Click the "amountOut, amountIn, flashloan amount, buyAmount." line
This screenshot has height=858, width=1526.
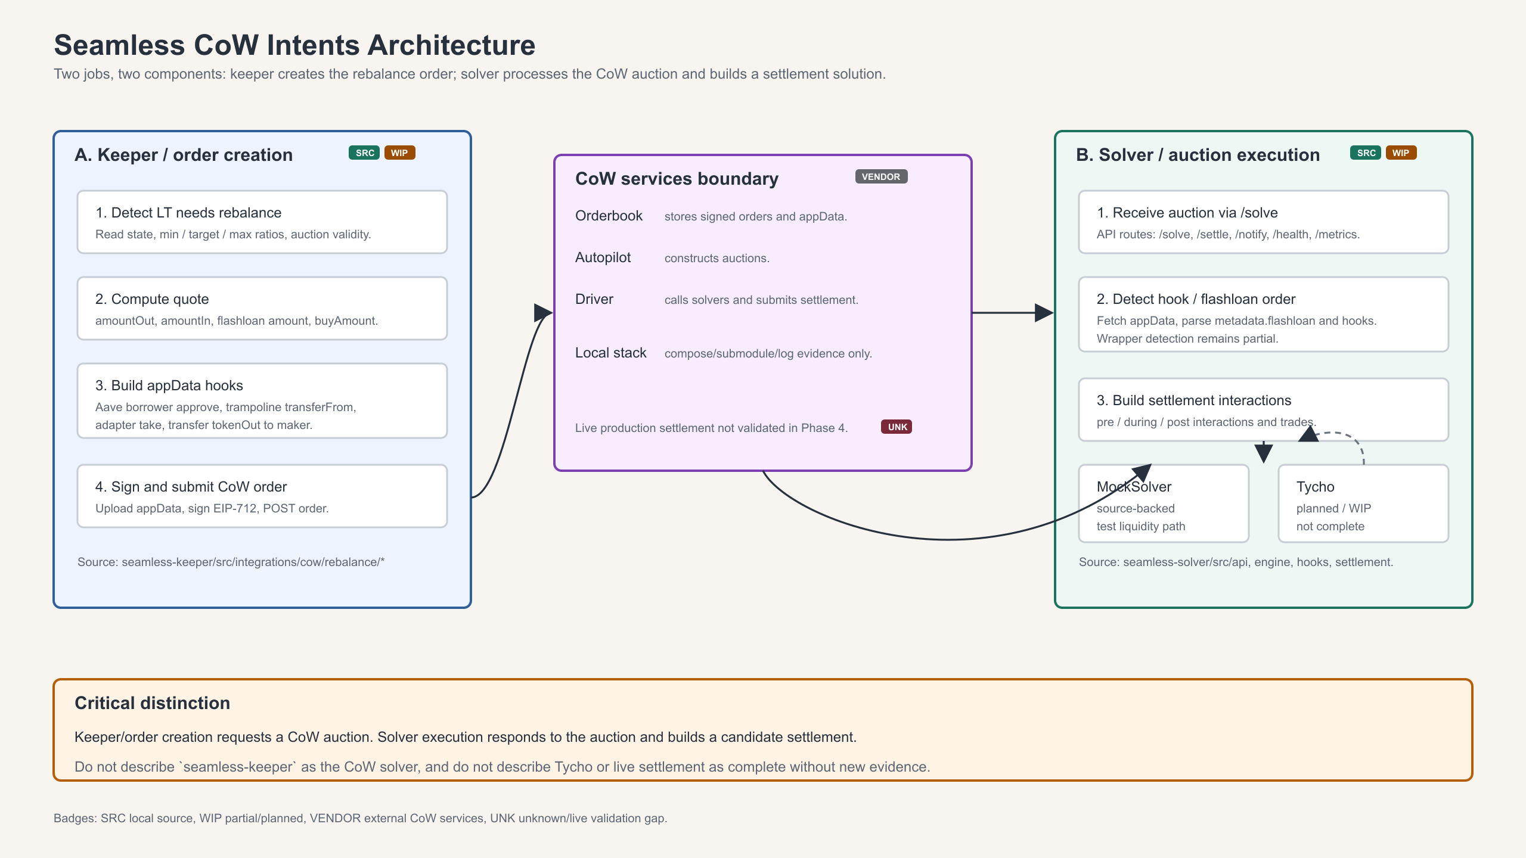point(237,321)
